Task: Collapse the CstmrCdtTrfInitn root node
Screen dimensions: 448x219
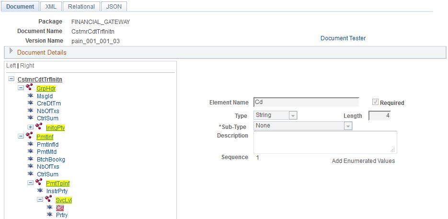Action: point(11,79)
